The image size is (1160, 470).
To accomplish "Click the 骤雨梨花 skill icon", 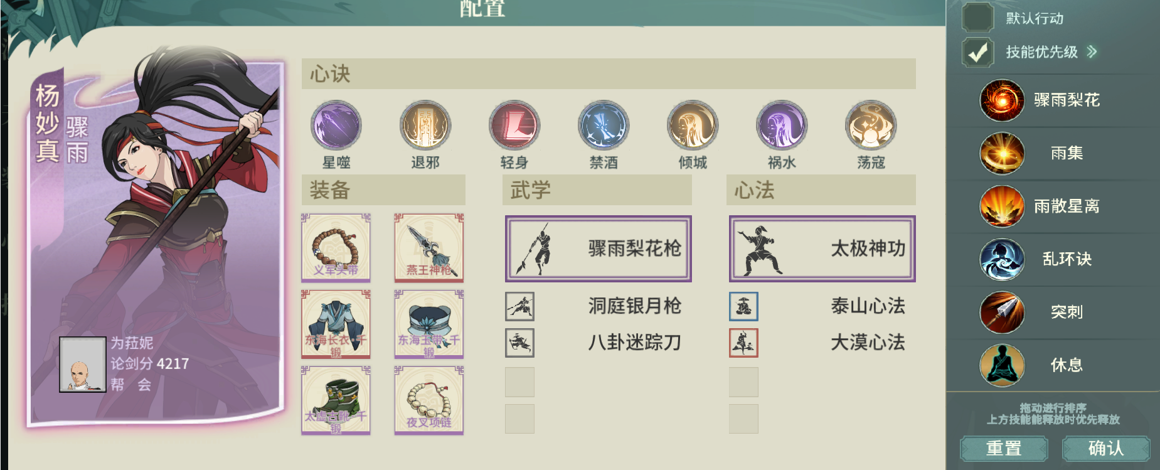I will [1003, 100].
